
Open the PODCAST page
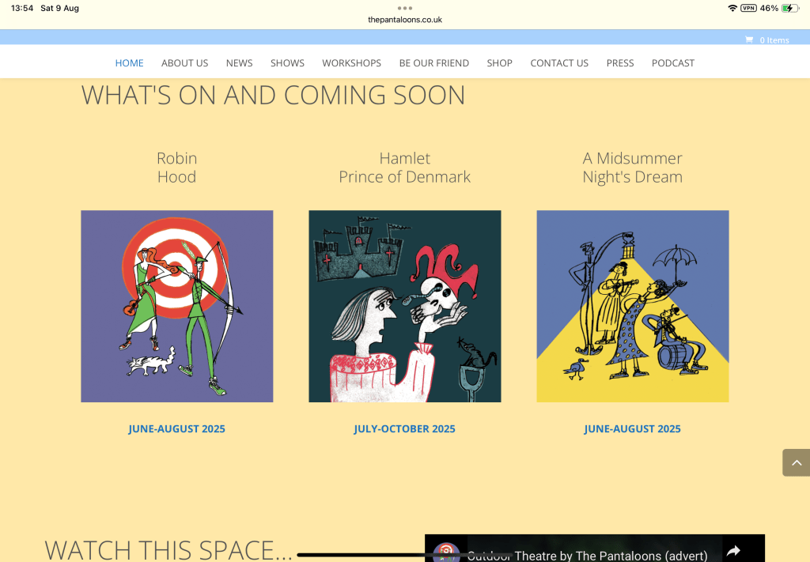tap(672, 63)
